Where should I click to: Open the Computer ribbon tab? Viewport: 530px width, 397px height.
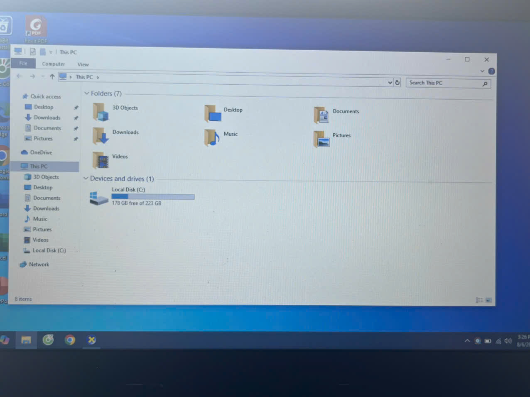point(54,64)
